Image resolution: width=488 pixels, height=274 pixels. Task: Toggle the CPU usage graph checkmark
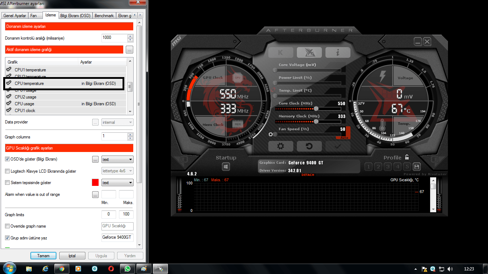tap(9, 103)
